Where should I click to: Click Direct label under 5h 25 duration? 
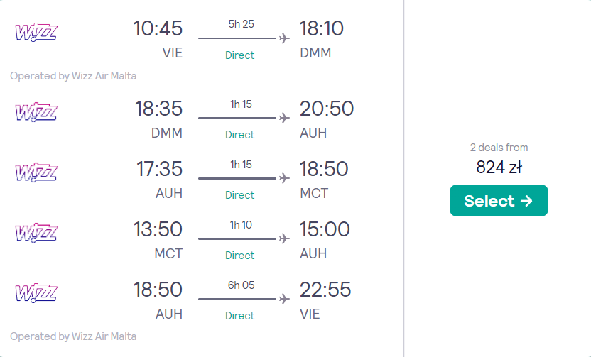(239, 55)
